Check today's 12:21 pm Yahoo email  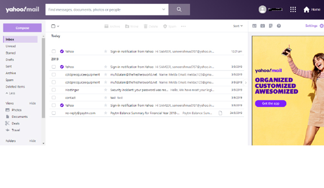(x=54, y=51)
